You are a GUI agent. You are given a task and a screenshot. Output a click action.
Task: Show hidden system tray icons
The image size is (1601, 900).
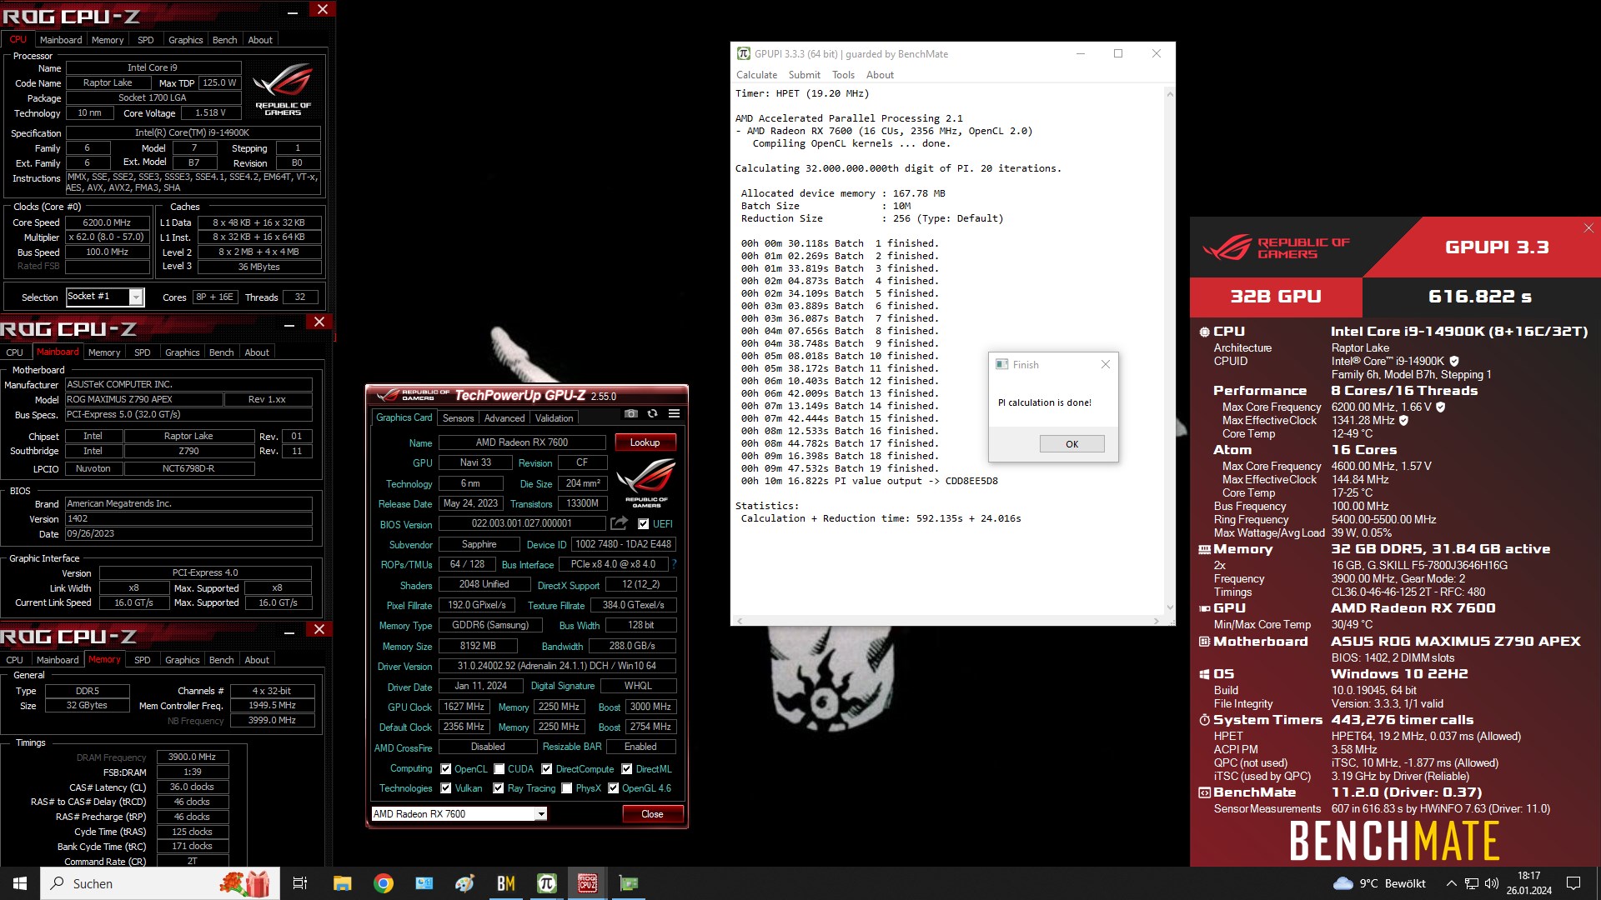point(1451,883)
